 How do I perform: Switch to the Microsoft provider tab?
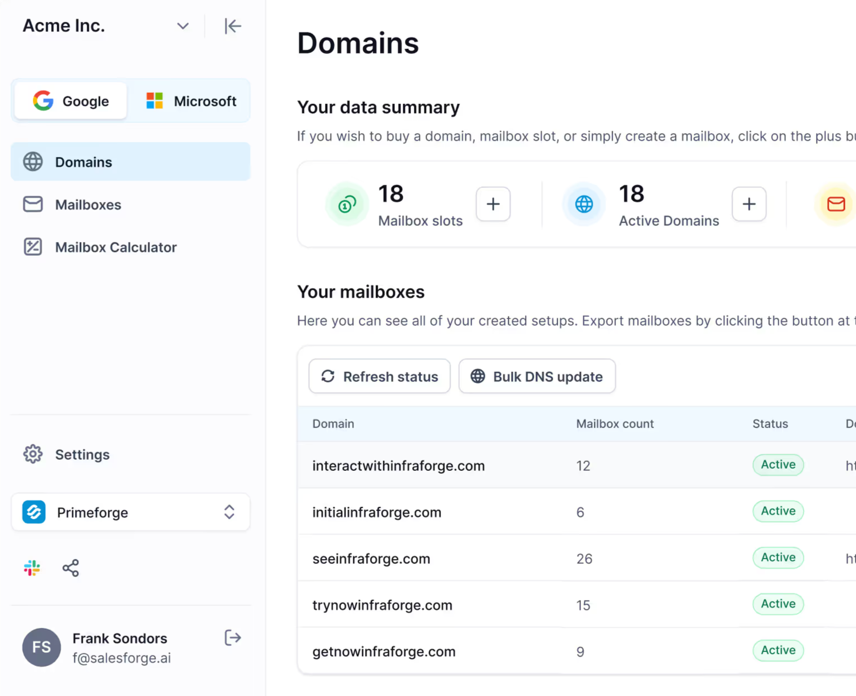coord(191,101)
